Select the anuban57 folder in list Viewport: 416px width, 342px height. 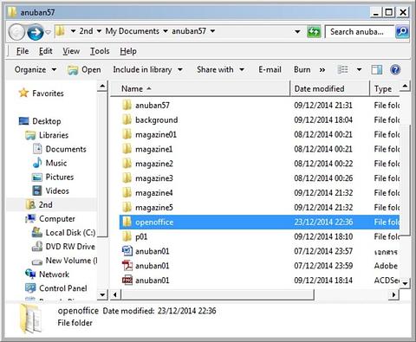[x=259, y=105]
